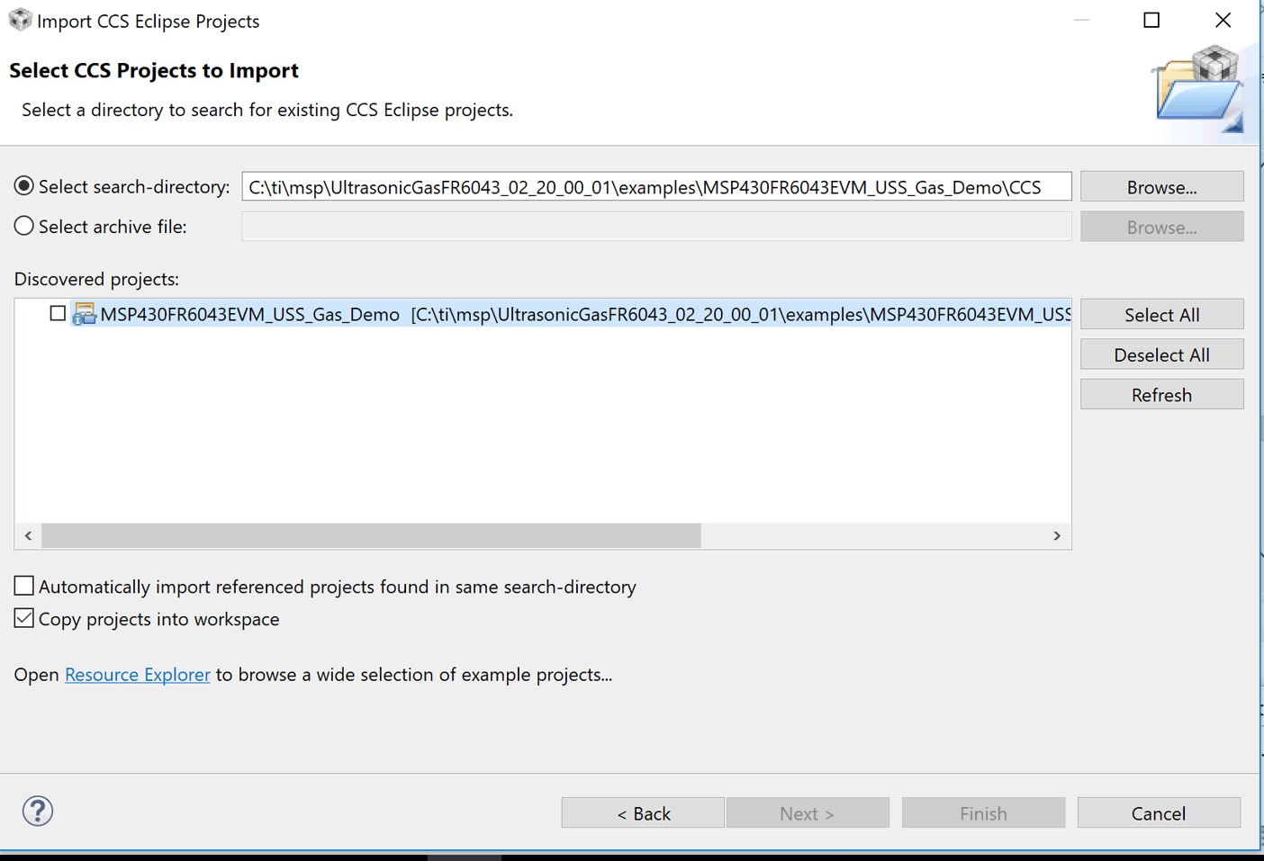The image size is (1264, 861).
Task: Click the CCS project icon beside MSP430FR6043EVM_USS_Gas_Demo
Action: [84, 314]
